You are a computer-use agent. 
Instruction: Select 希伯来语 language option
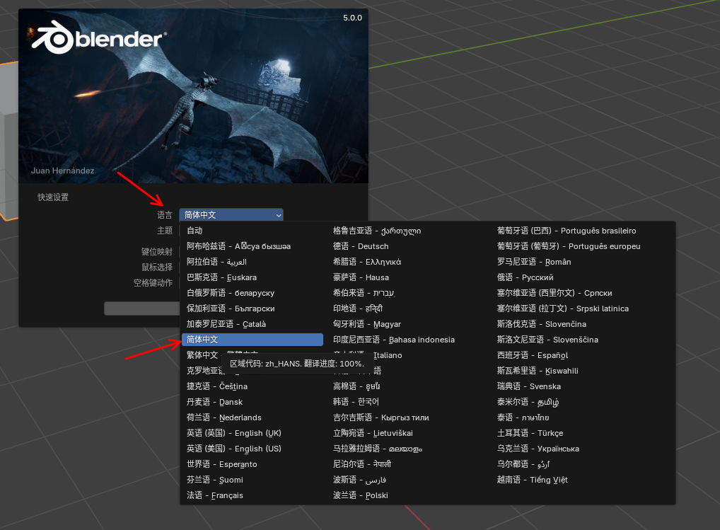coord(409,293)
